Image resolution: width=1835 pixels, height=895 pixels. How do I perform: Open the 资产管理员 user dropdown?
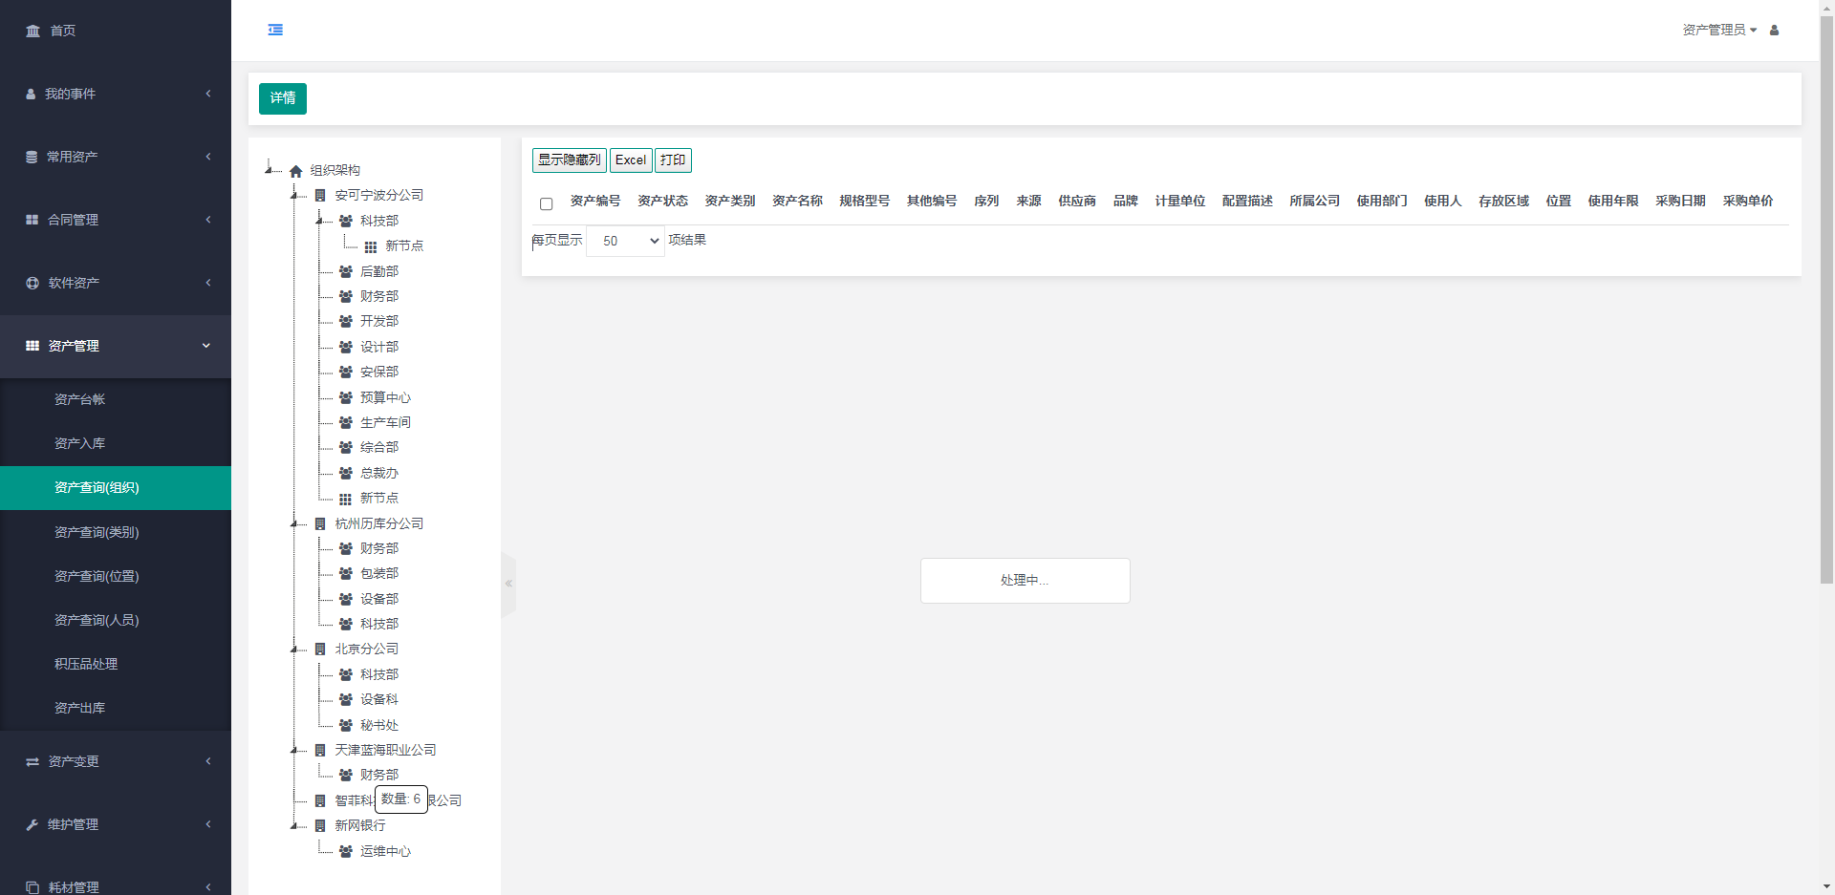1718,31
